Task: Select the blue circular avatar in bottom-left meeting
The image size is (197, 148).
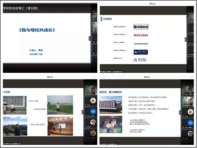Action: (x=93, y=111)
